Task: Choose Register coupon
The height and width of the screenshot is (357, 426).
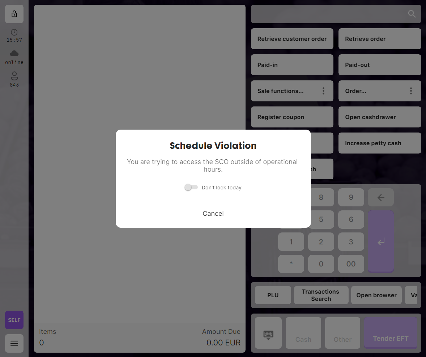Action: click(292, 117)
